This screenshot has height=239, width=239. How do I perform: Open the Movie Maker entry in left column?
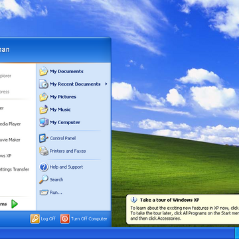[x=10, y=140]
